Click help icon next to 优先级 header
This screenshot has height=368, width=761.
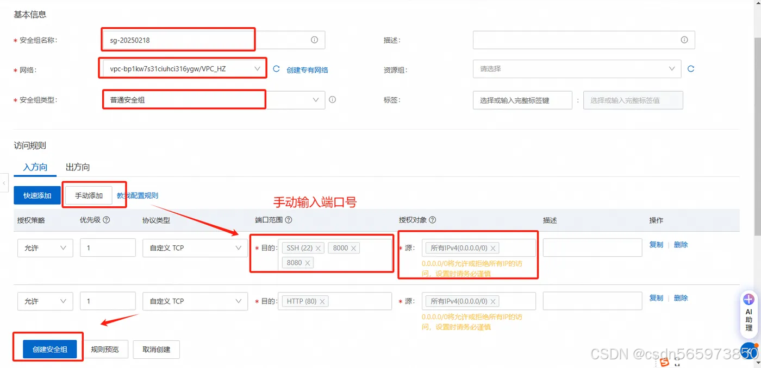pos(107,220)
